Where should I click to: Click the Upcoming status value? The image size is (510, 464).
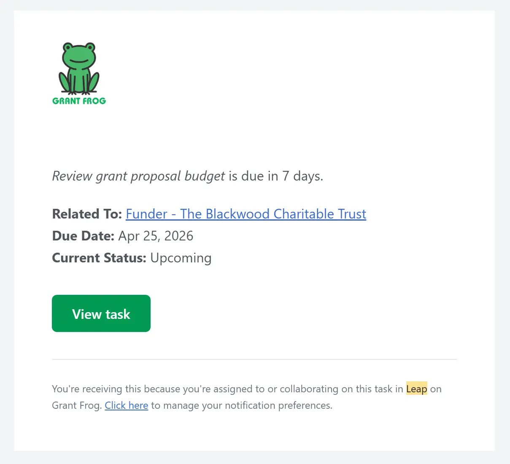[181, 258]
